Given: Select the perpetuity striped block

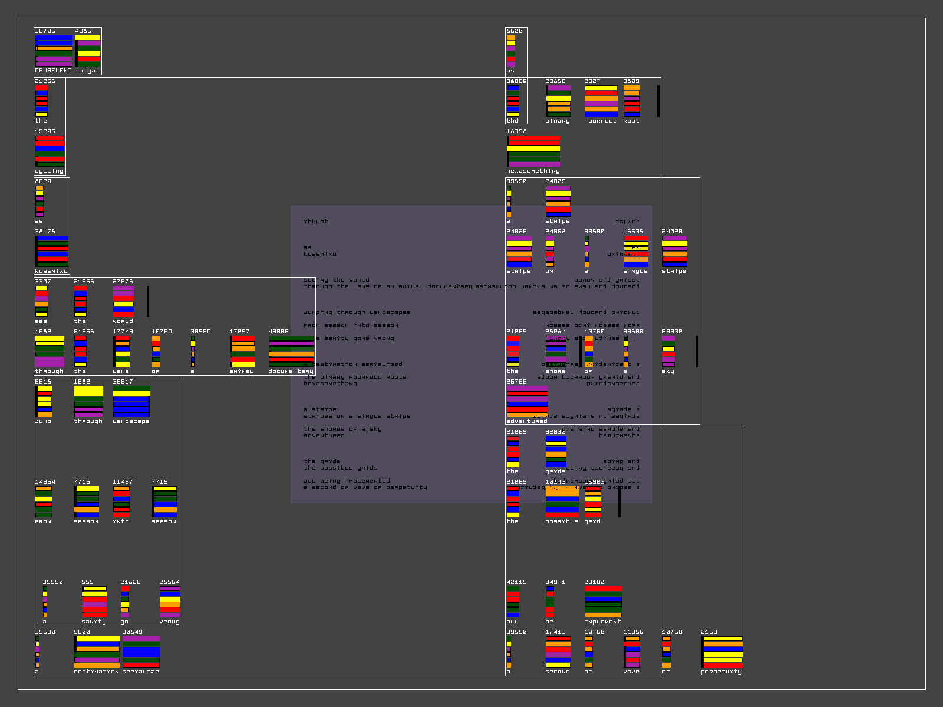Looking at the screenshot, I should [x=723, y=652].
